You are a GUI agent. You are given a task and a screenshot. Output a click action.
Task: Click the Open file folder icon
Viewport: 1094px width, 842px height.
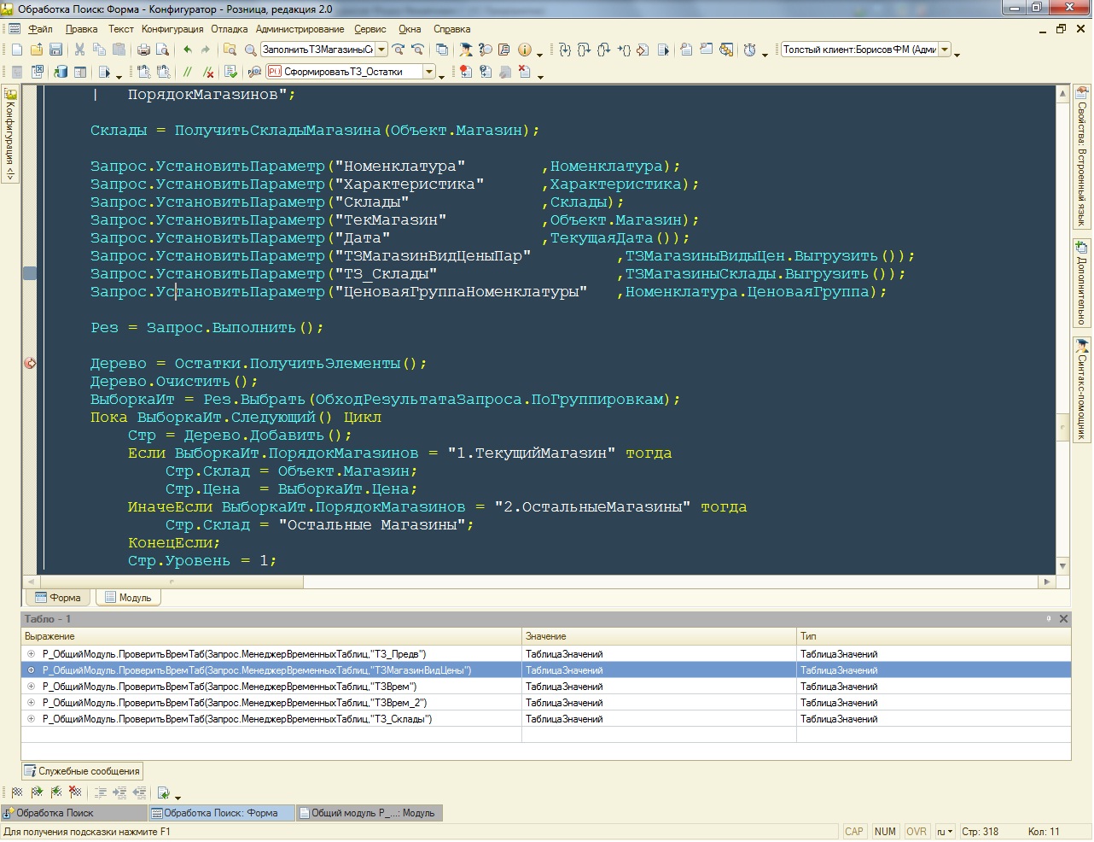pyautogui.click(x=36, y=50)
